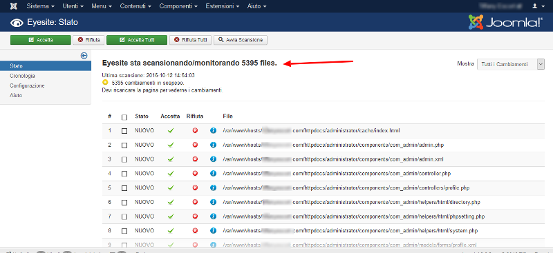Show info for controllers/profile.php file
Screen dimensions: 553x253
pos(213,188)
